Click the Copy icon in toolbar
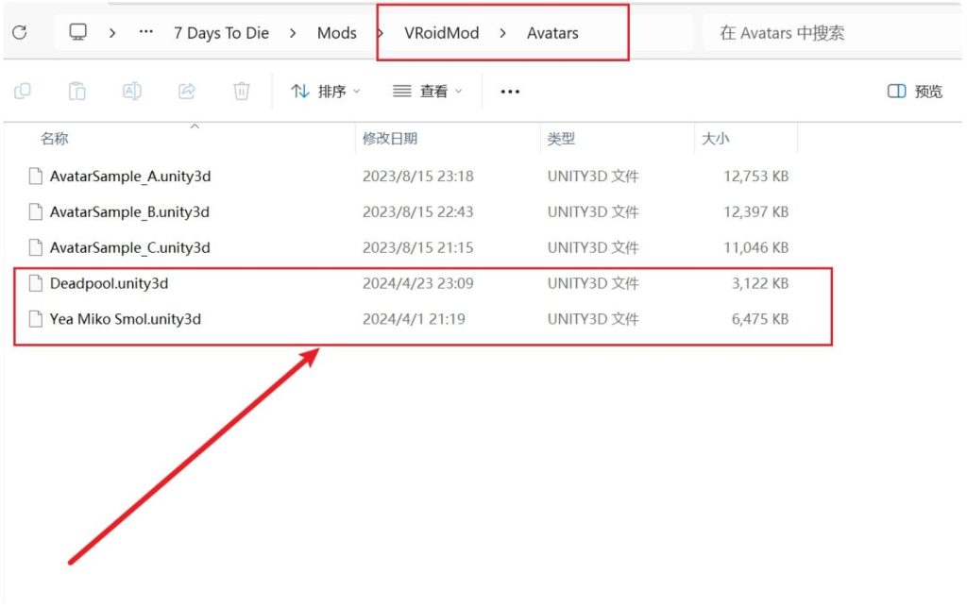The width and height of the screenshot is (967, 608). [x=23, y=91]
